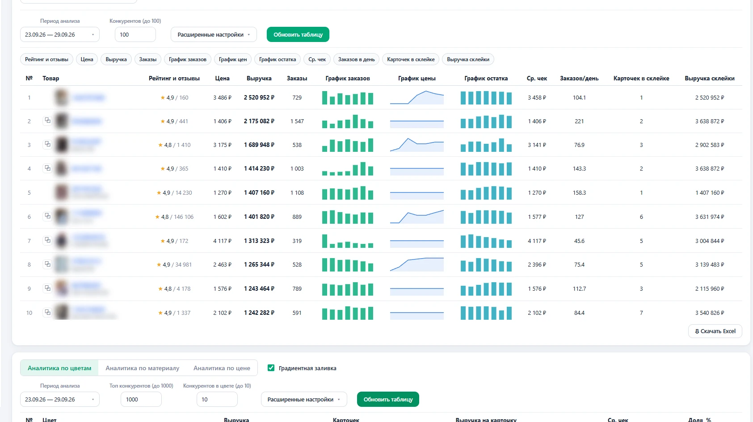Open the lower Период анализа date dropdown

(x=60, y=399)
